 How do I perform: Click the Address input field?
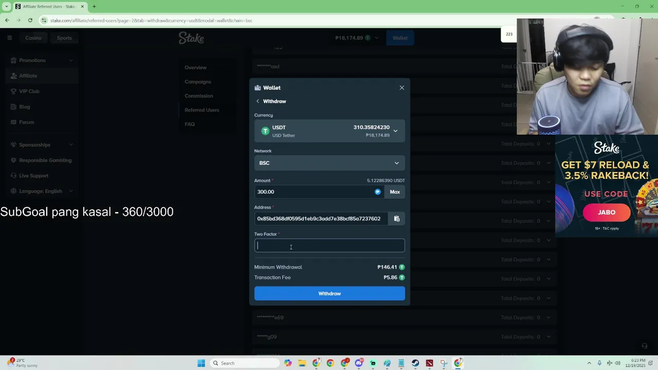321,218
